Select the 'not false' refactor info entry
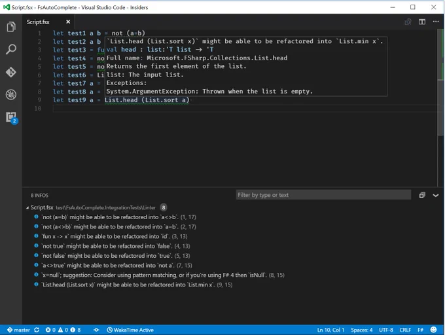Viewport: 445px width, 335px height. [116, 256]
